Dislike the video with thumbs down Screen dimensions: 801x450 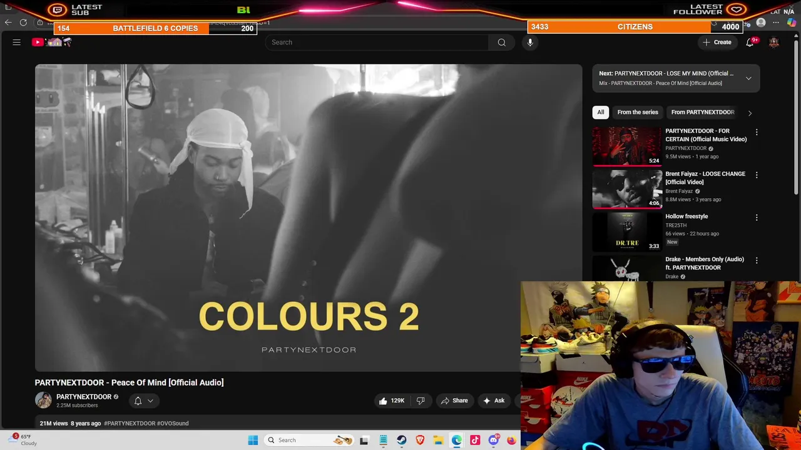pos(421,401)
